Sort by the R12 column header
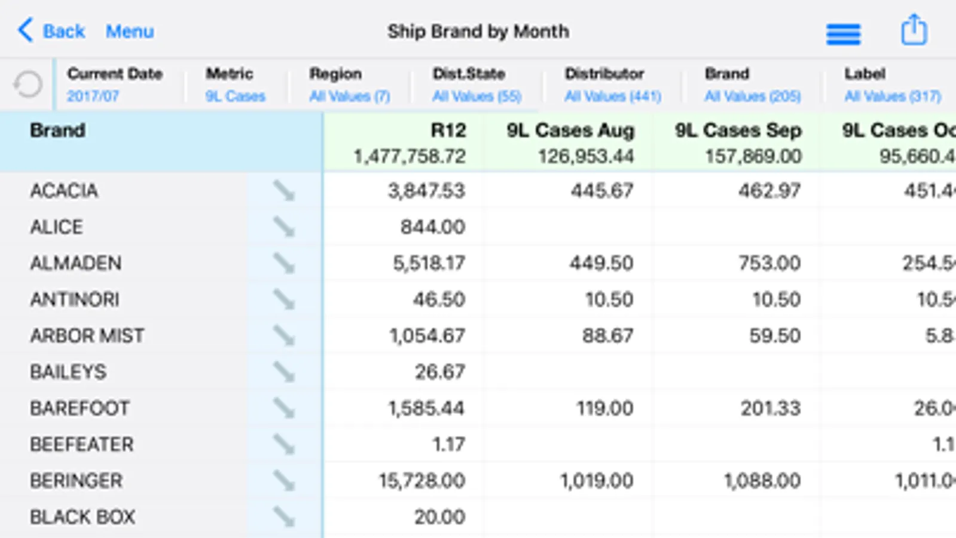Screen dimensions: 956x538 (409, 142)
